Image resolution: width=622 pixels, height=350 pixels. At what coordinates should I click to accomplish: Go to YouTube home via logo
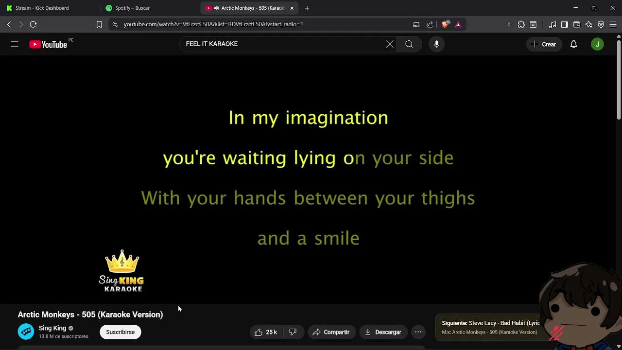[x=48, y=44]
